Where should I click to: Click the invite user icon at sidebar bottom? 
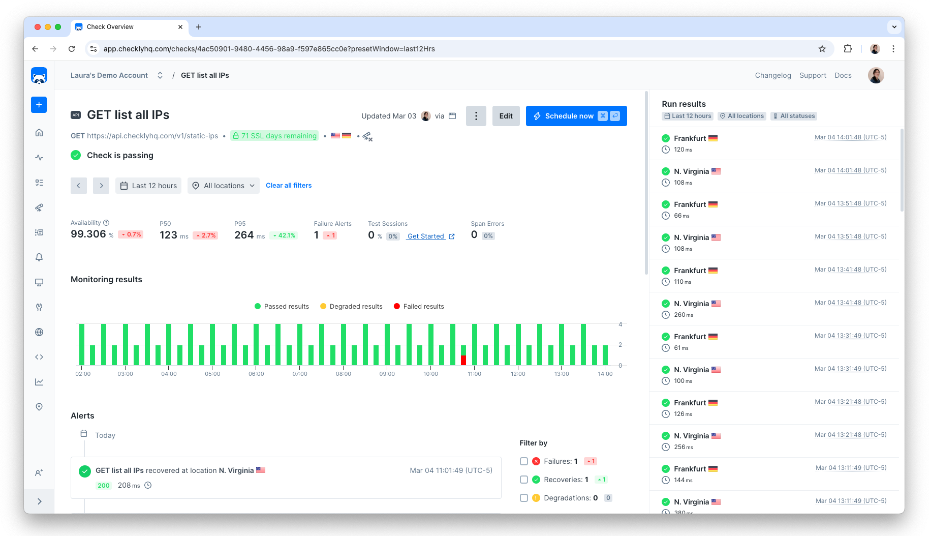pos(39,472)
